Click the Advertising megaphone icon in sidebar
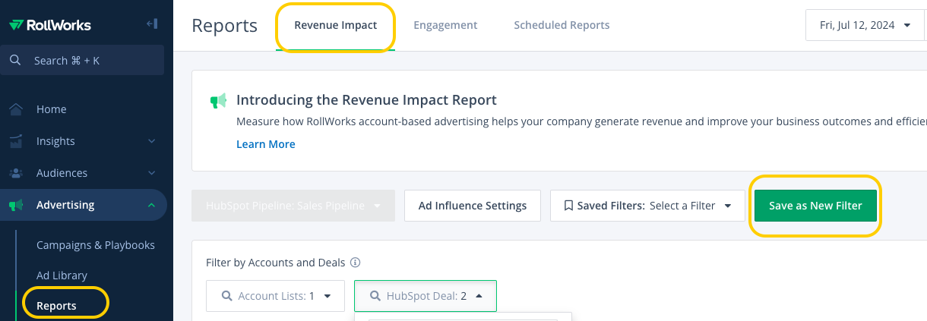Image resolution: width=927 pixels, height=321 pixels. pyautogui.click(x=15, y=205)
